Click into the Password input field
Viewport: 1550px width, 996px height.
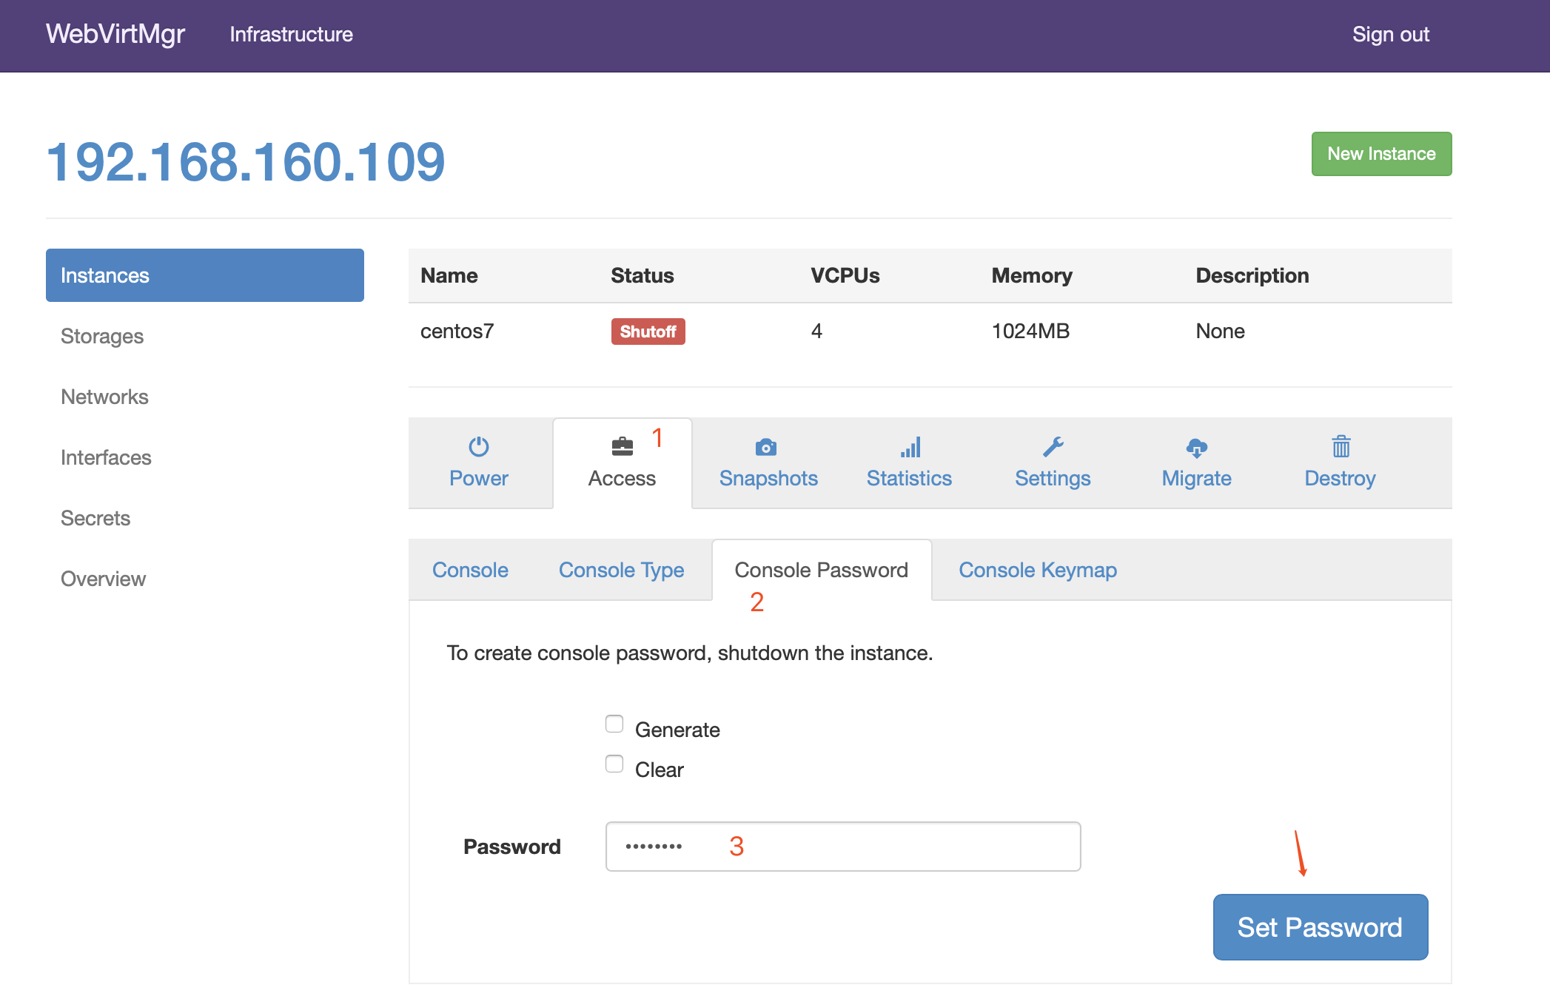click(x=842, y=847)
